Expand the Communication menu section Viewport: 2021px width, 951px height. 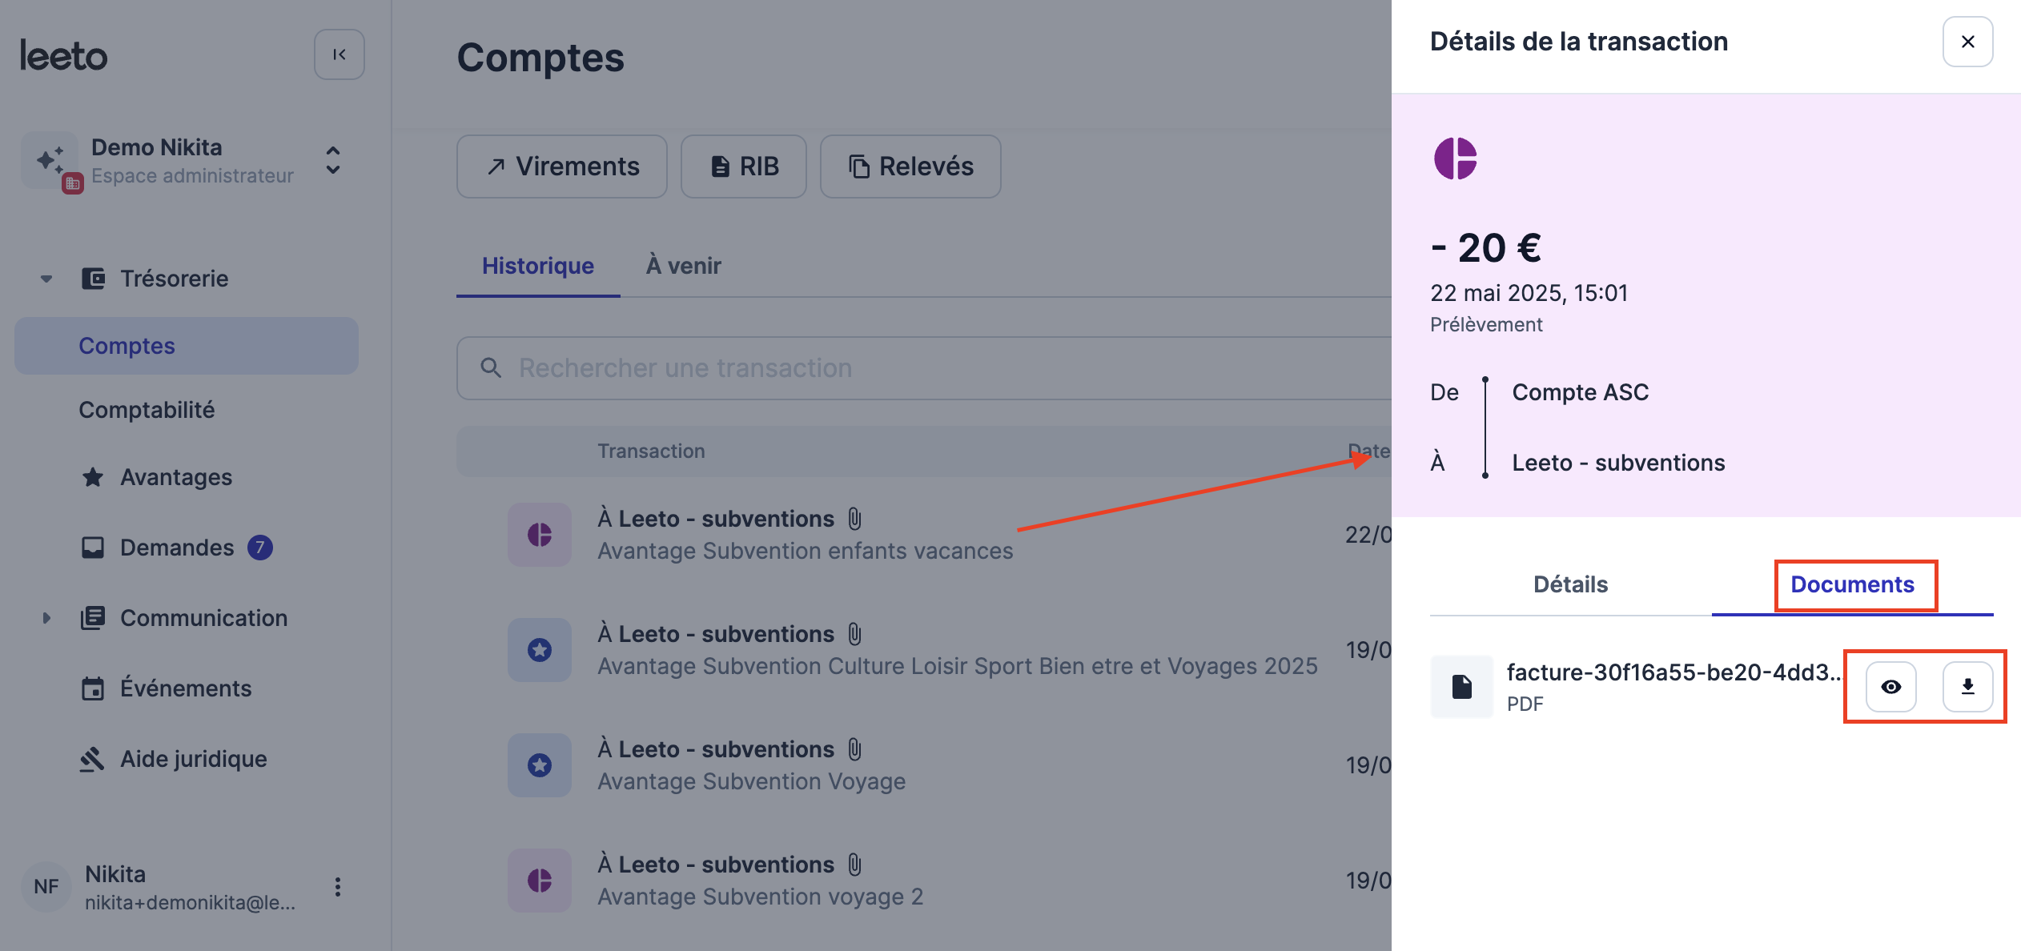pyautogui.click(x=46, y=618)
